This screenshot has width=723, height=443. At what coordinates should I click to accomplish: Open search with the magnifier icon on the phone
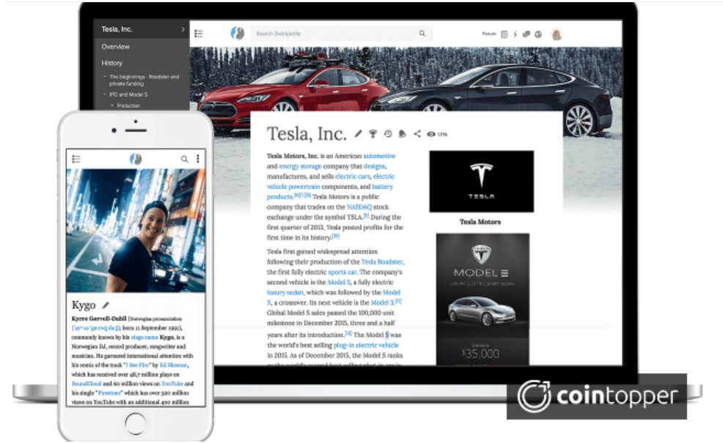(x=184, y=158)
